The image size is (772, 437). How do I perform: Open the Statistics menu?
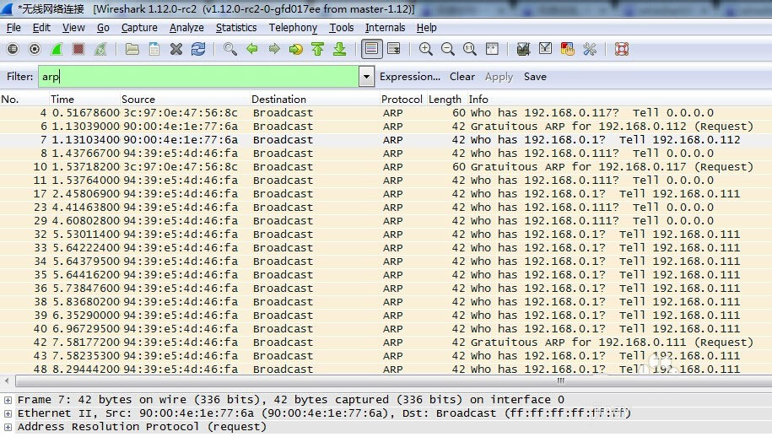pos(236,28)
